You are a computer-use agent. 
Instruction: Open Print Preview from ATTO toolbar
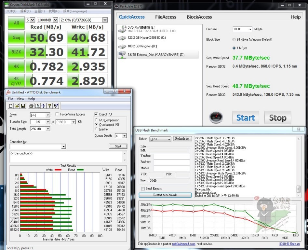(x=37, y=106)
